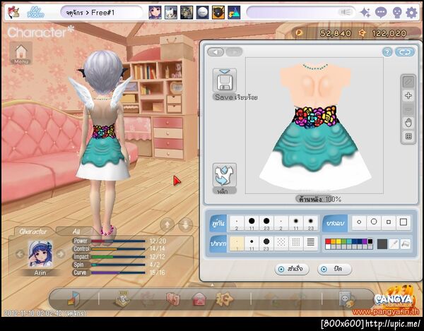424x331 pixels.
Task: Open the skull face icon in top bar
Action: [x=396, y=13]
